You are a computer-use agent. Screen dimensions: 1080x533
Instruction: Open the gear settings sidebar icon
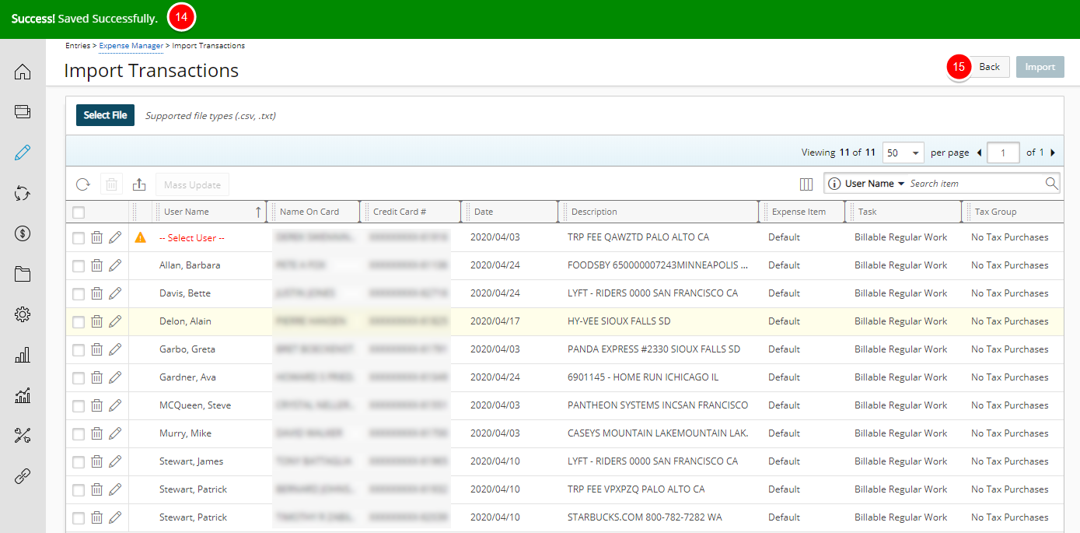[x=23, y=314]
